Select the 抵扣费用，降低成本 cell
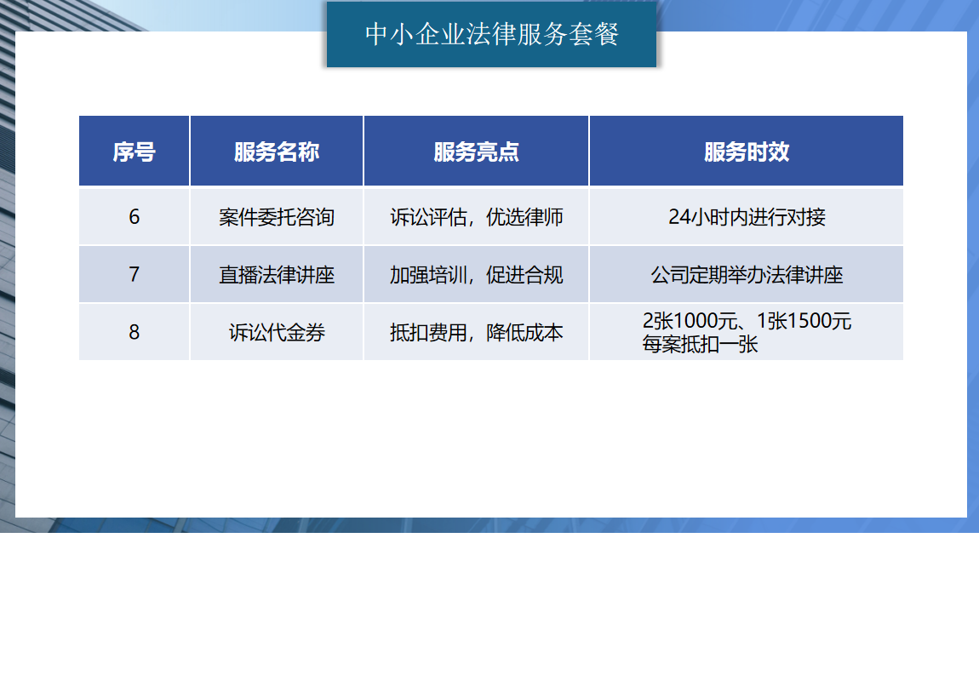 (x=476, y=332)
